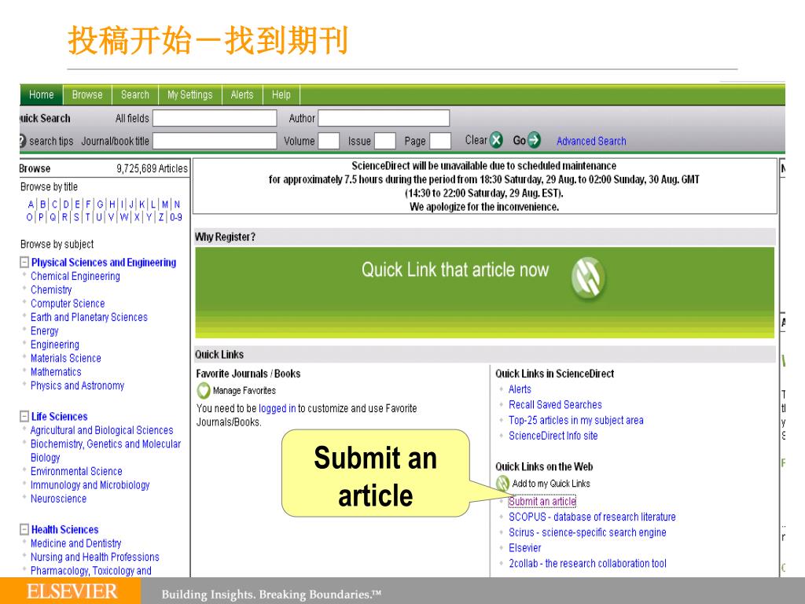Click the Go arrow icon
Image resolution: width=805 pixels, height=604 pixels.
[x=534, y=140]
